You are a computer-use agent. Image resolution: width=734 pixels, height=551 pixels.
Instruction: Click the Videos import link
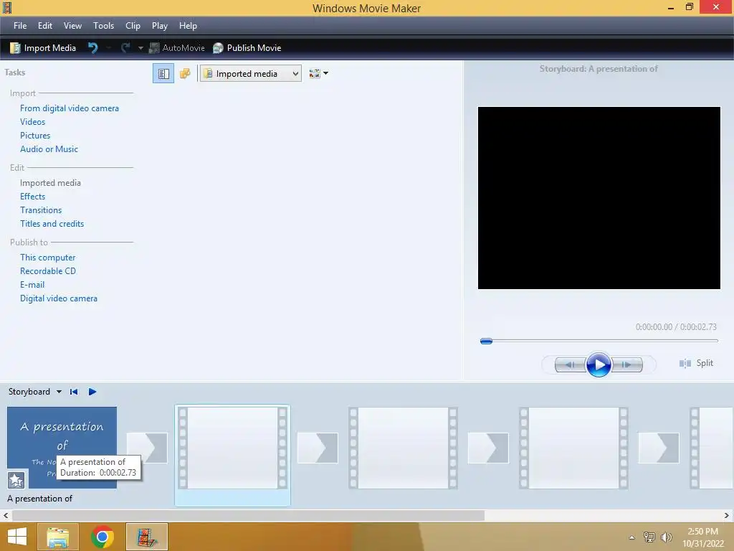pos(33,122)
